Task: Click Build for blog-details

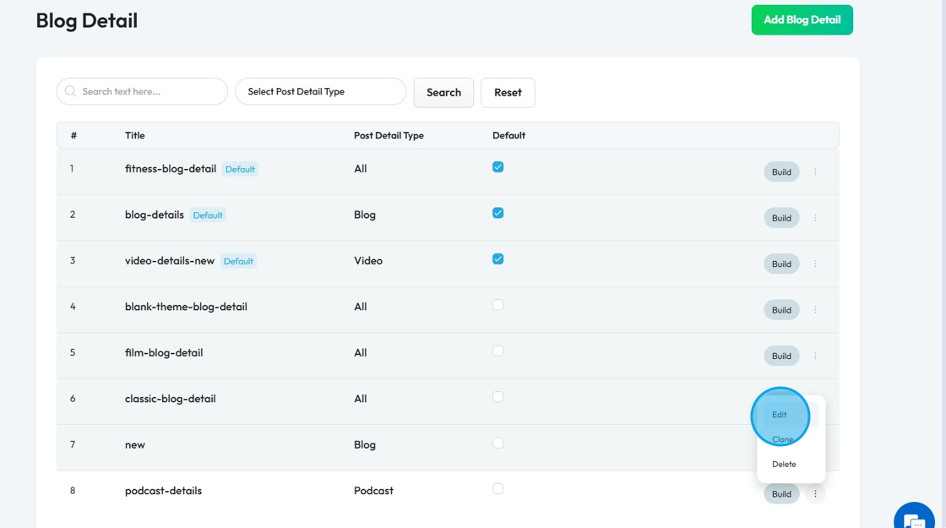Action: click(x=781, y=218)
